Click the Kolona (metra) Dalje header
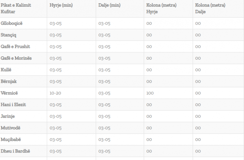244x160 pixels. (210, 9)
